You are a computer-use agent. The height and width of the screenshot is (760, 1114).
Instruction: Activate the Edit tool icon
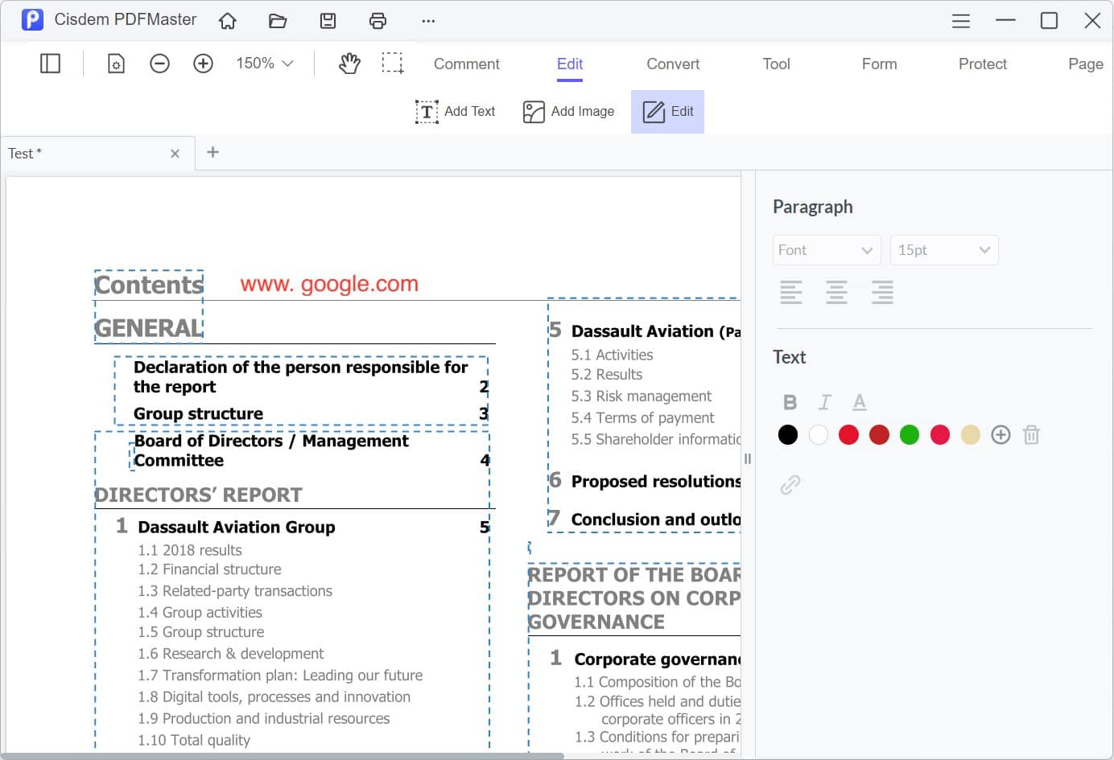coord(667,111)
